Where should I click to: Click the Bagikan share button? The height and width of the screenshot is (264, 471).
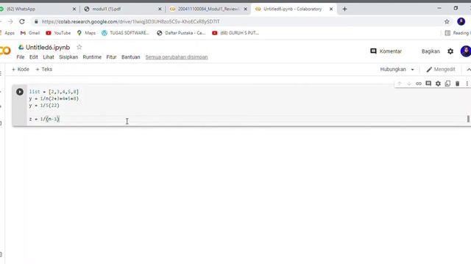(431, 51)
